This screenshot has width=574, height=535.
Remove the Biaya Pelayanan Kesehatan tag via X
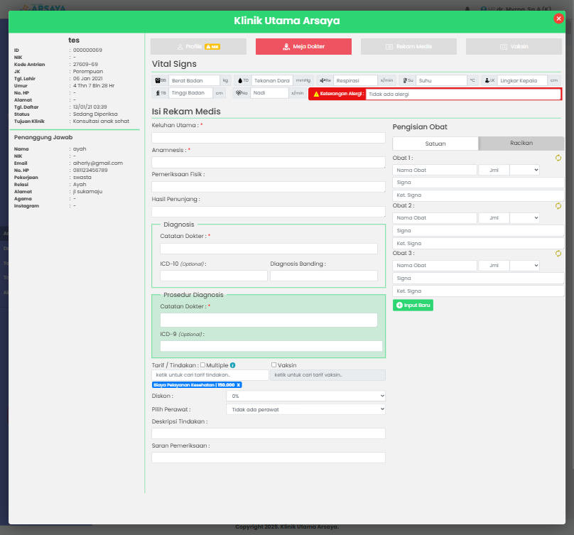pyautogui.click(x=239, y=384)
